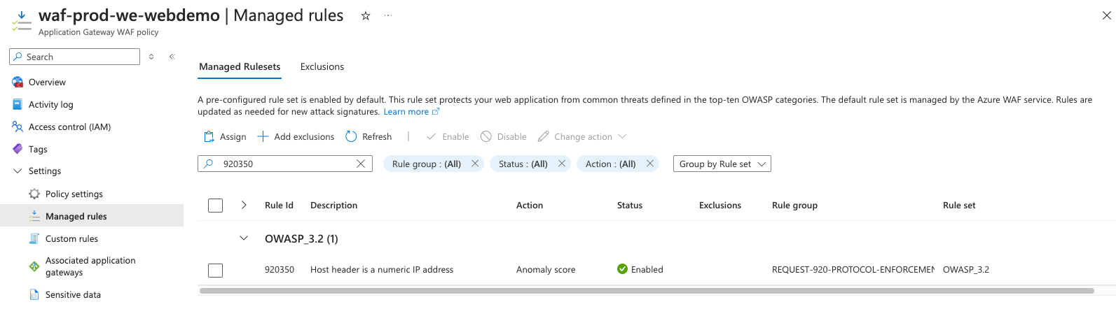Click Add exclusions
1116x309 pixels.
click(x=296, y=136)
